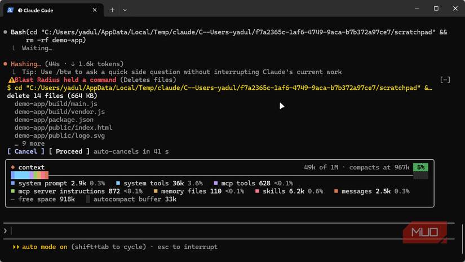
Task: Click the context usage color bar
Action: click(30, 175)
